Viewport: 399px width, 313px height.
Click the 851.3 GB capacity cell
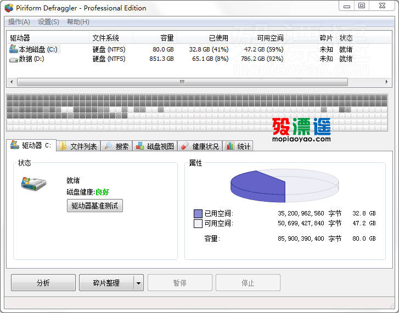tap(161, 59)
